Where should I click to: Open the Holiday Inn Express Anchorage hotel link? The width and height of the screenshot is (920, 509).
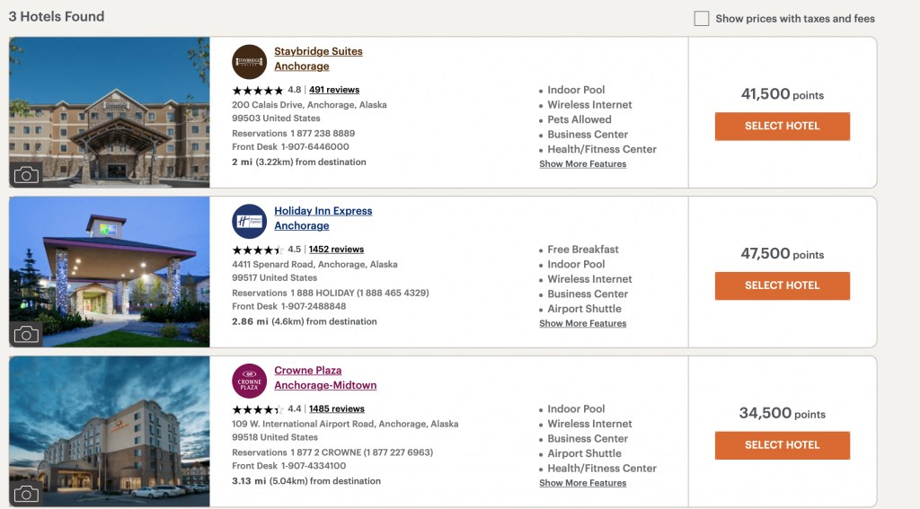[x=323, y=218]
